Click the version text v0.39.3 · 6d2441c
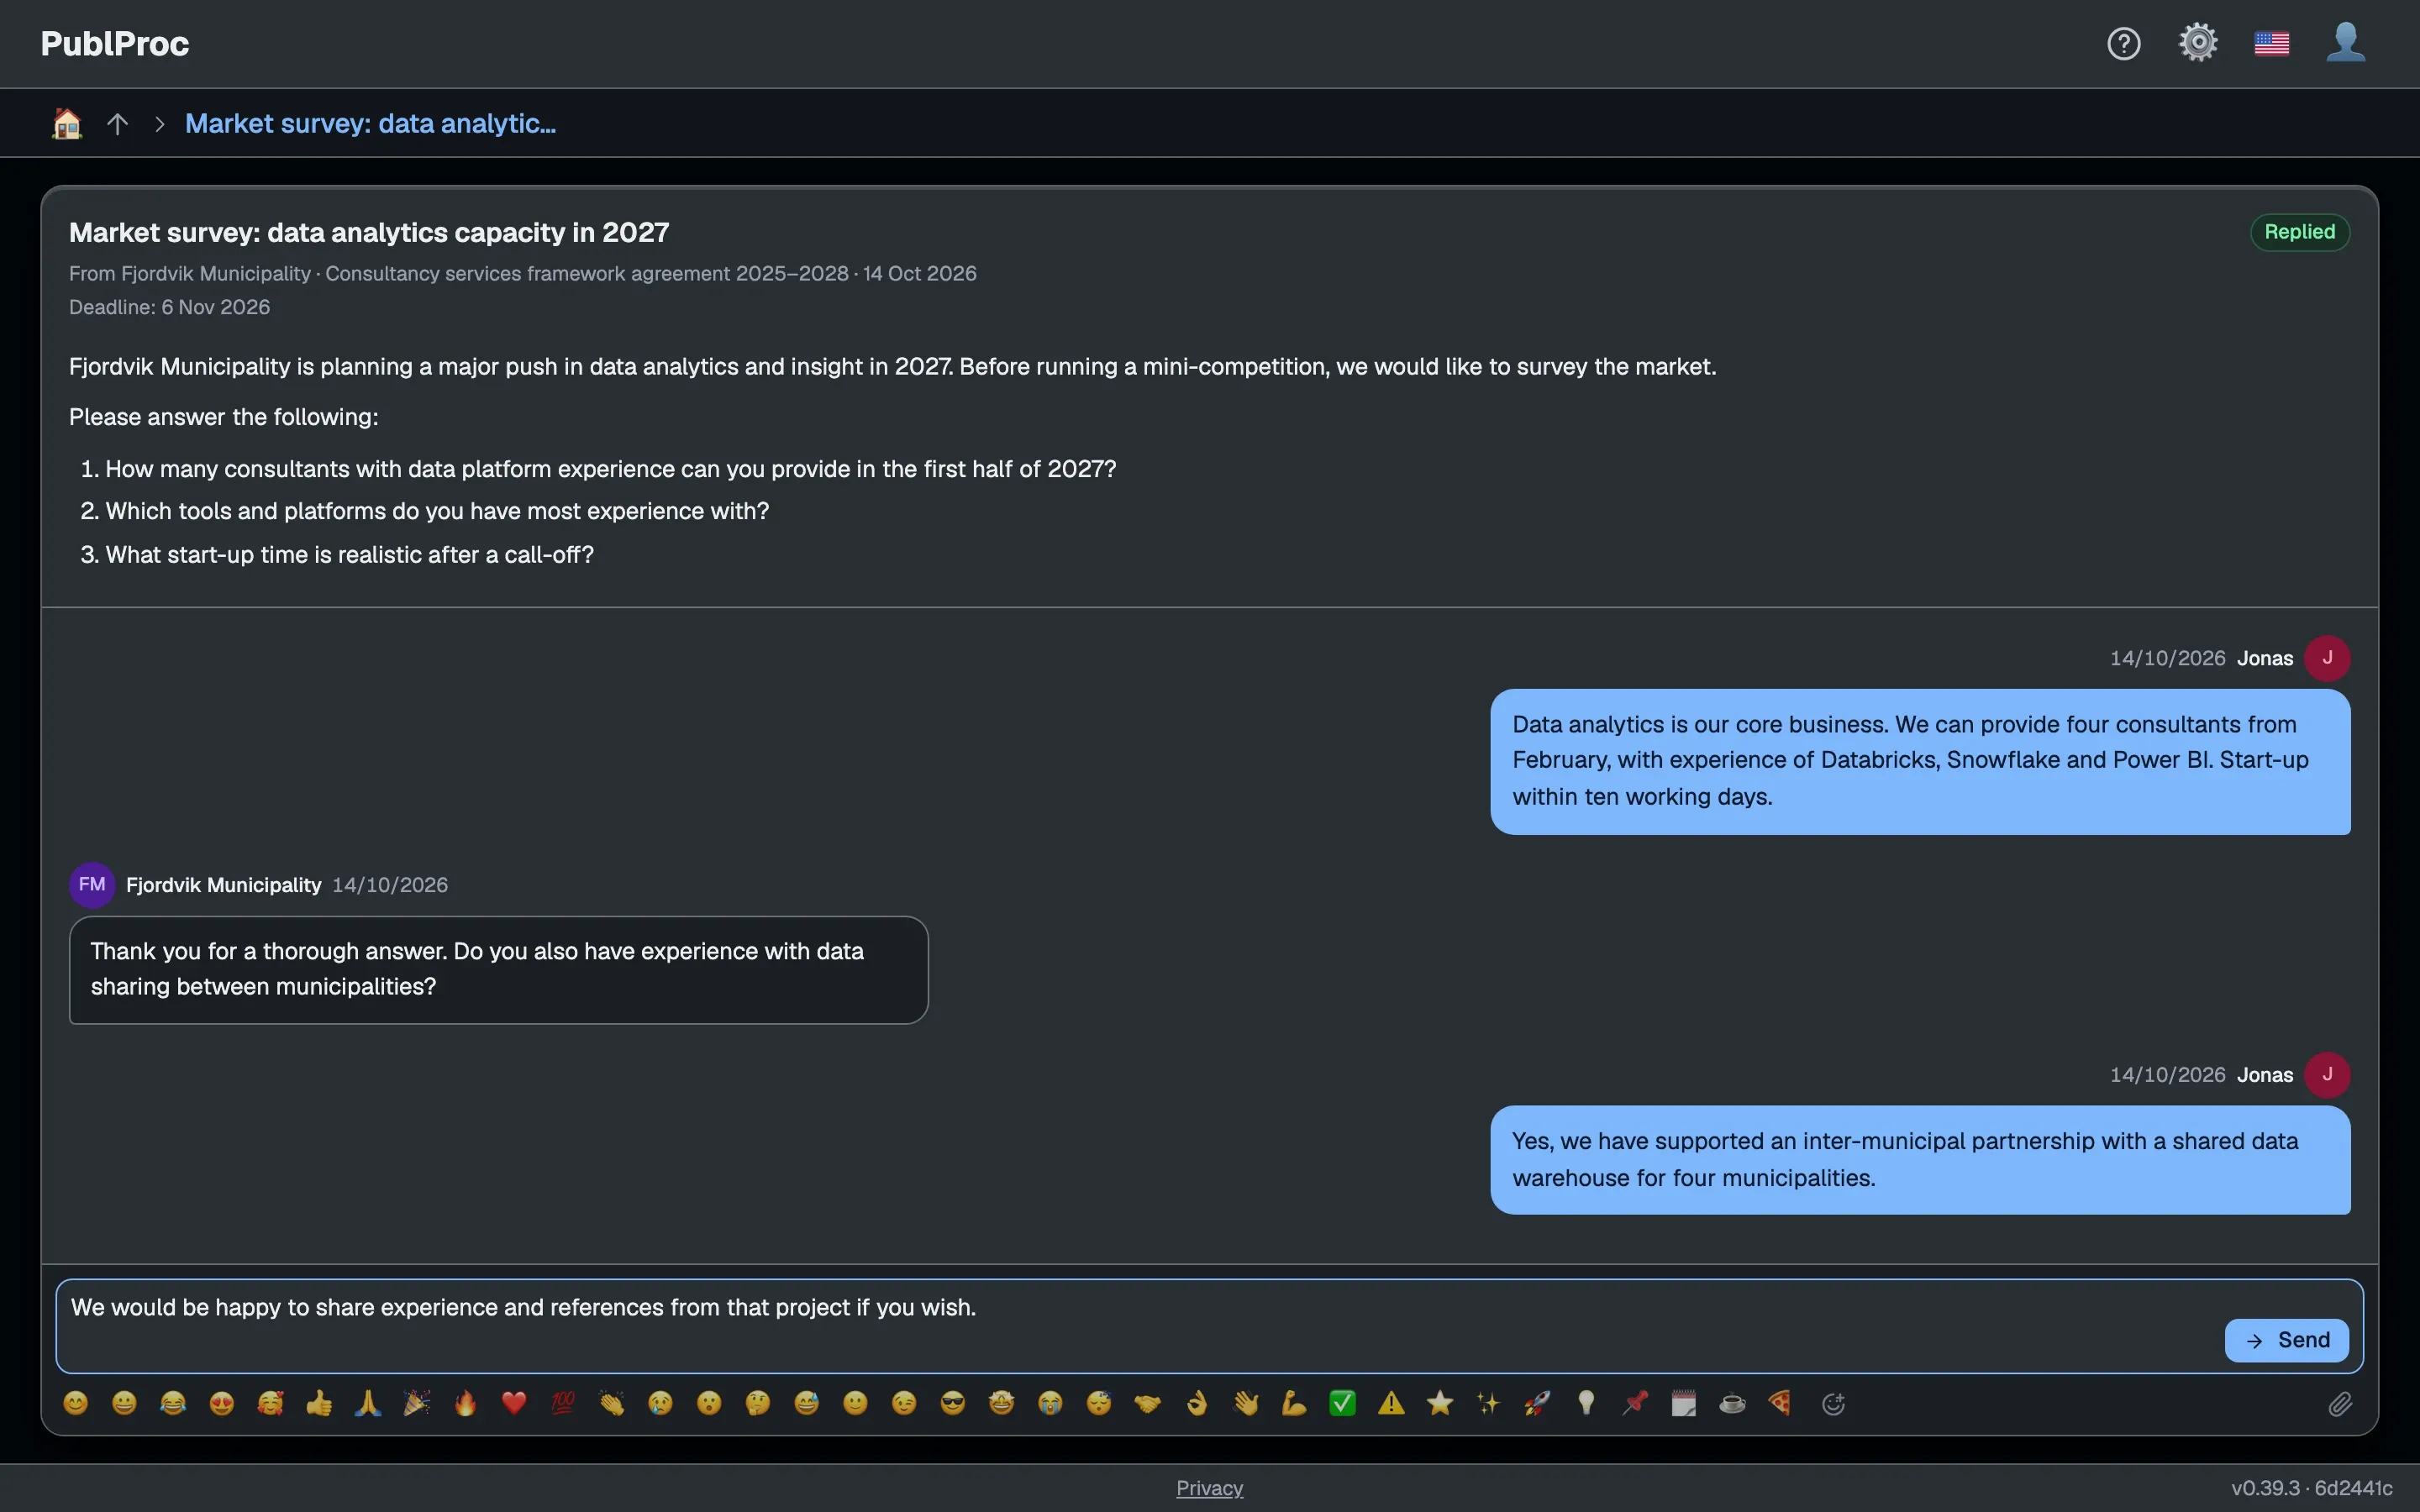2420x1512 pixels. pos(2311,1488)
